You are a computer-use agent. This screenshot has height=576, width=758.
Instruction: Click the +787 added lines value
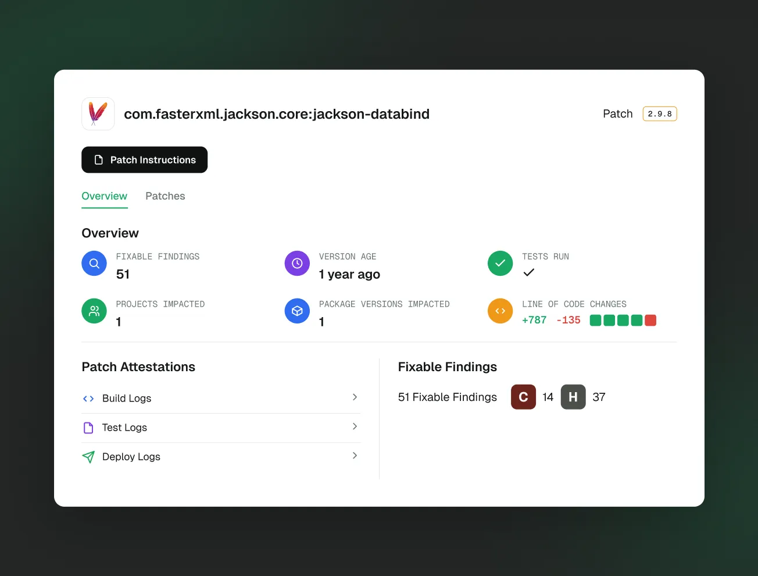point(534,320)
